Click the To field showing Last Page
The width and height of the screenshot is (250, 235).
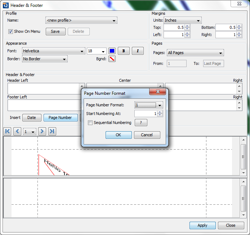(214, 63)
